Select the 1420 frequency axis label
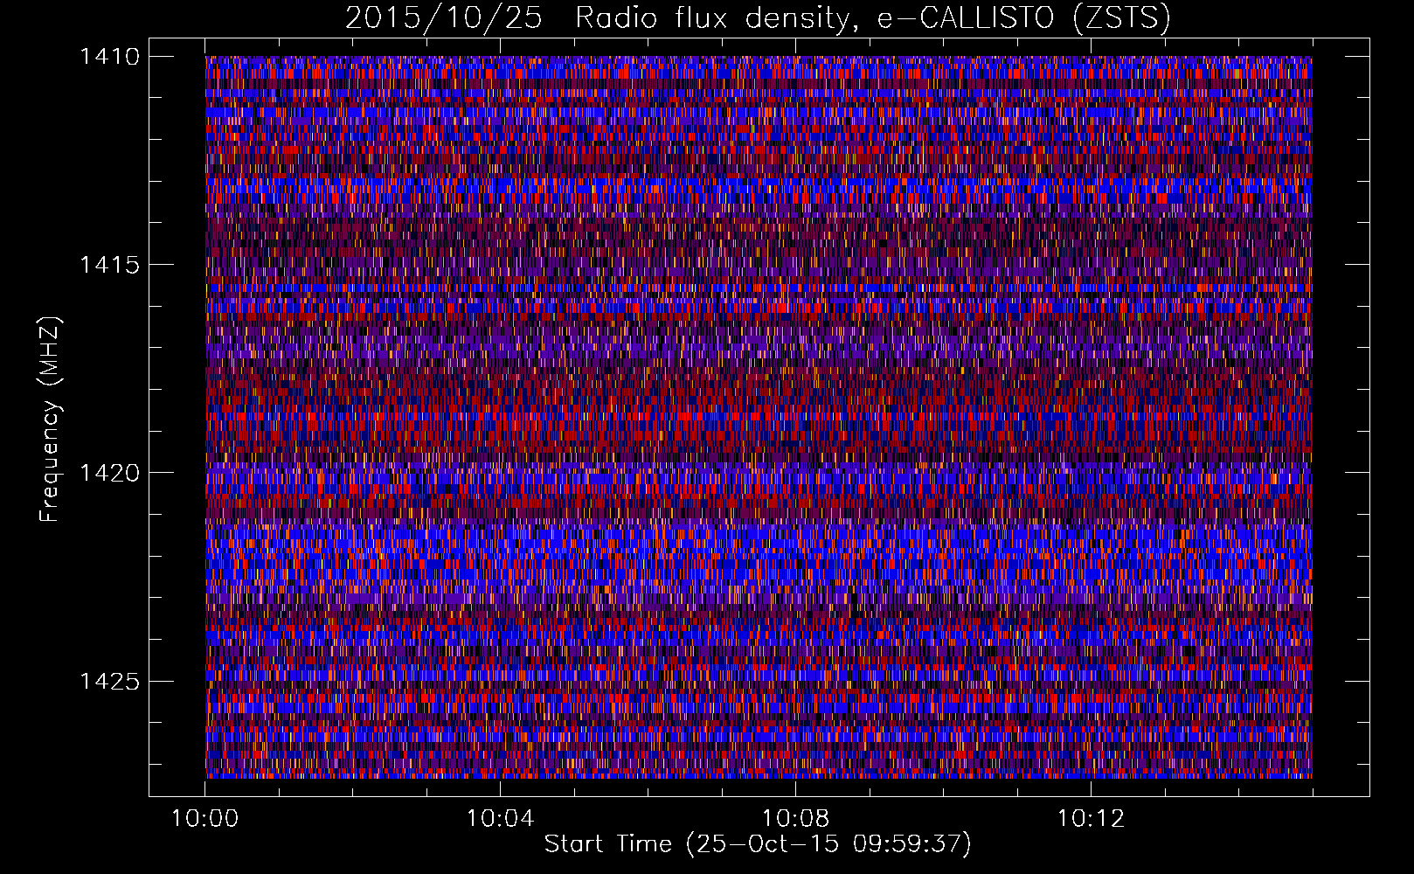Image resolution: width=1414 pixels, height=874 pixels. coord(109,473)
